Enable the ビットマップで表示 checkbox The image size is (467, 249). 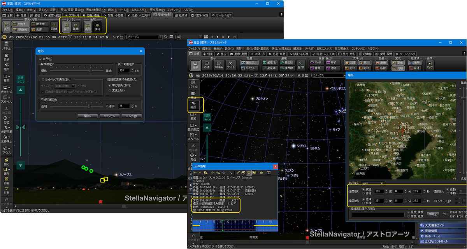pyautogui.click(x=43, y=79)
